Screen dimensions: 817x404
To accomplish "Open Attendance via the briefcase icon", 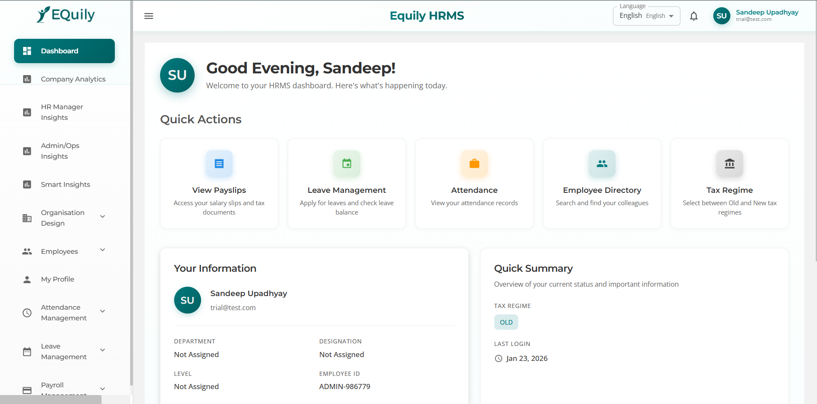I will tap(474, 163).
